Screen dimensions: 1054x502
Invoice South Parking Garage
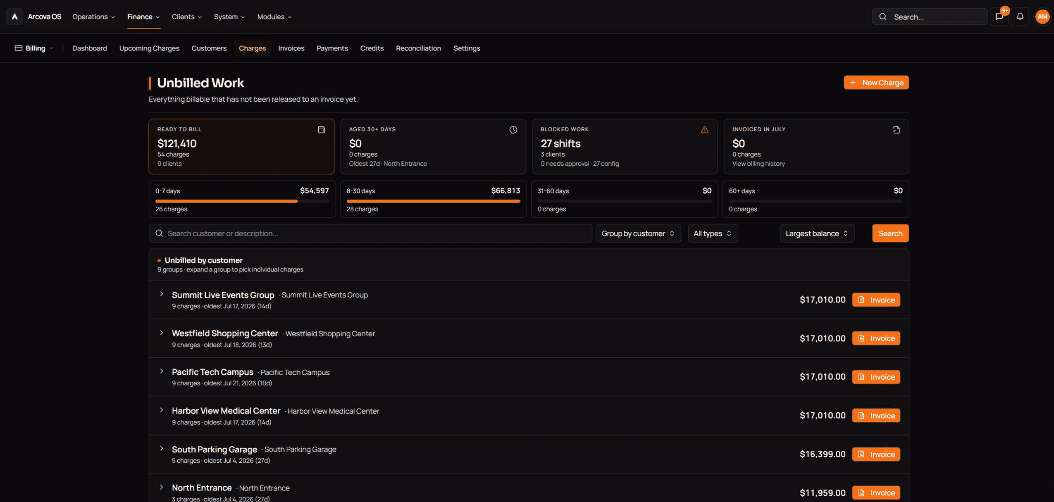pyautogui.click(x=876, y=454)
